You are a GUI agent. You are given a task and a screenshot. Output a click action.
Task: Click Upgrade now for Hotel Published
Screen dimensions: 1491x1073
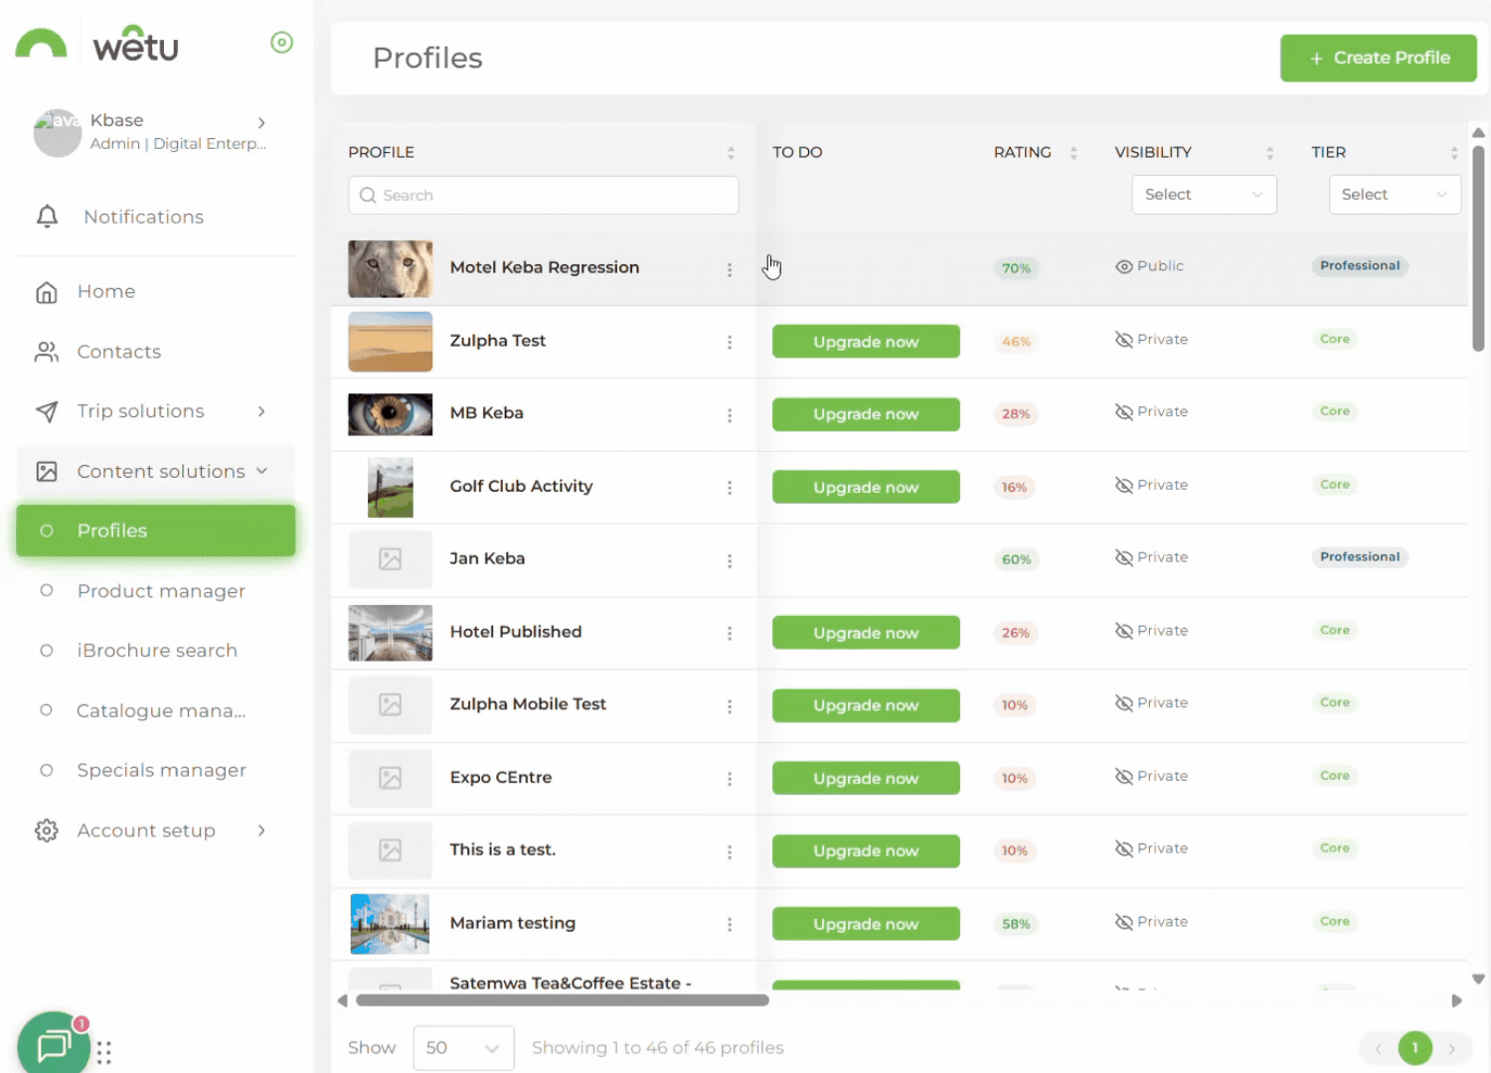click(866, 633)
